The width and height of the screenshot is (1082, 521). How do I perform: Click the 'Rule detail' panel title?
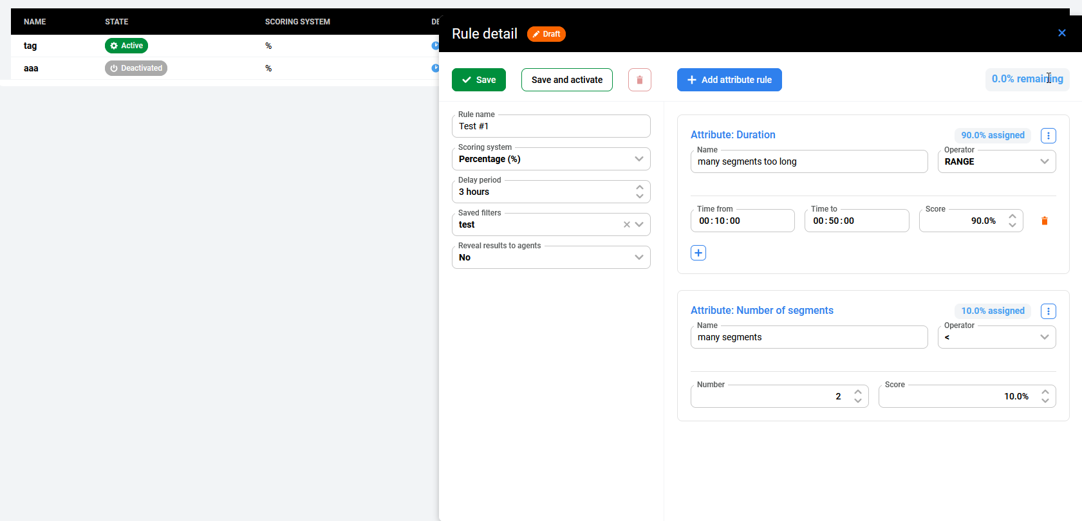click(484, 33)
